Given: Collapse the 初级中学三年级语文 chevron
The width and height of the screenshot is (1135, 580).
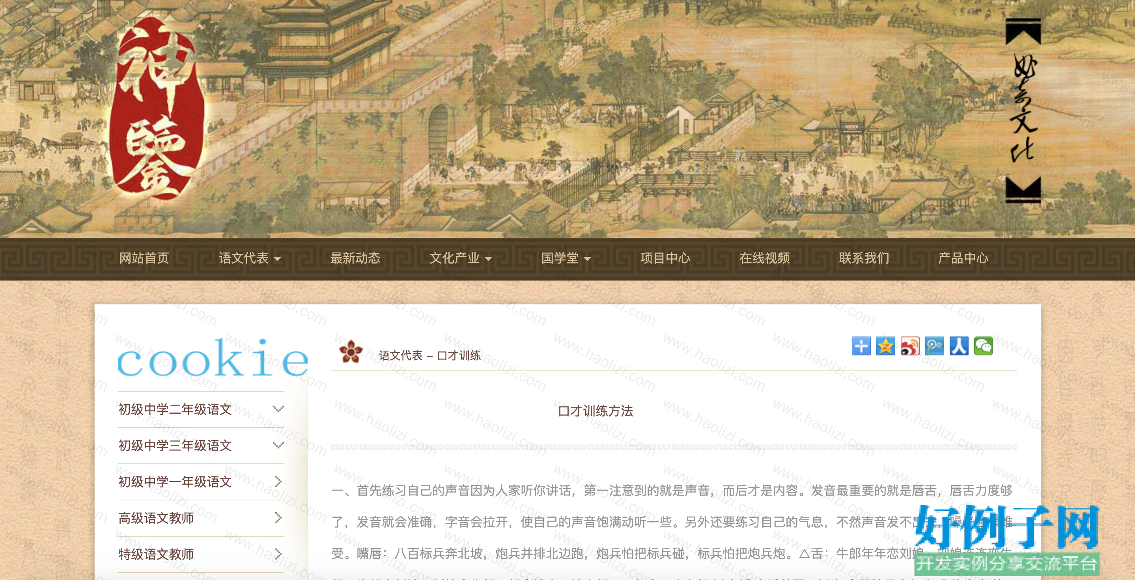Looking at the screenshot, I should pos(278,445).
